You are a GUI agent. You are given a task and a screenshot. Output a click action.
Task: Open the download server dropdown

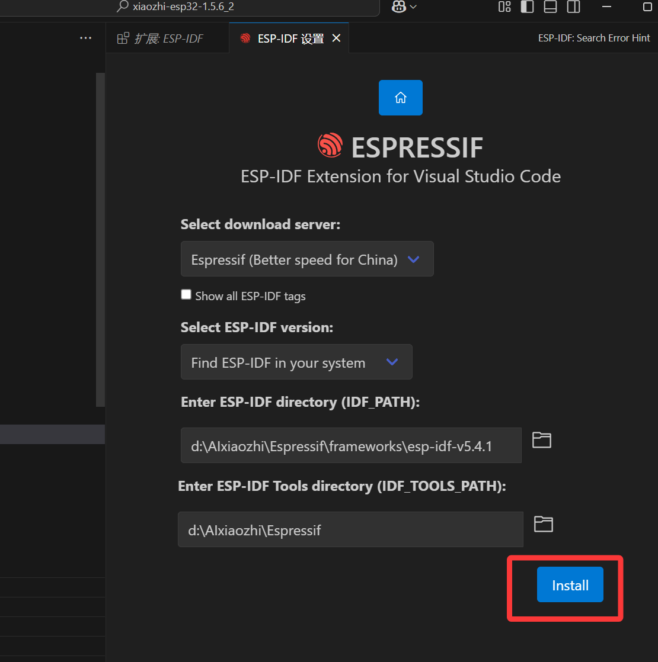coord(307,259)
